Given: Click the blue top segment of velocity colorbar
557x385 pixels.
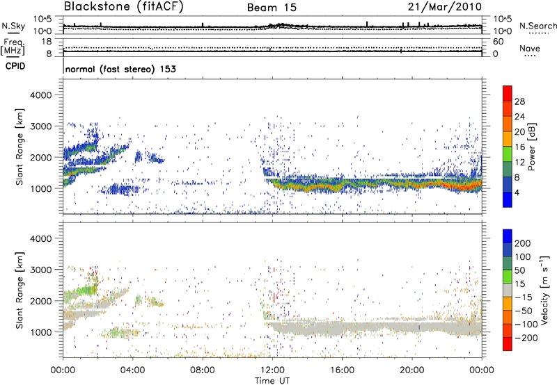Looking at the screenshot, I should pos(508,236).
